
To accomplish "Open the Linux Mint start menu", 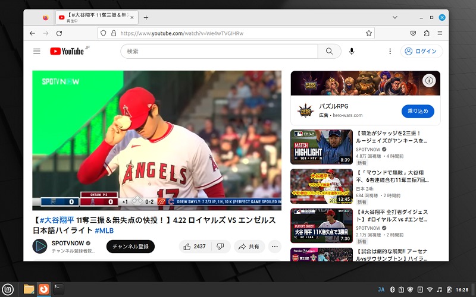I will pyautogui.click(x=8, y=289).
